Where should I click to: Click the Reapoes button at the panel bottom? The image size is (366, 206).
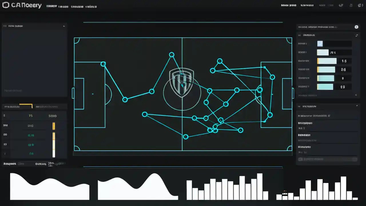pos(9,164)
